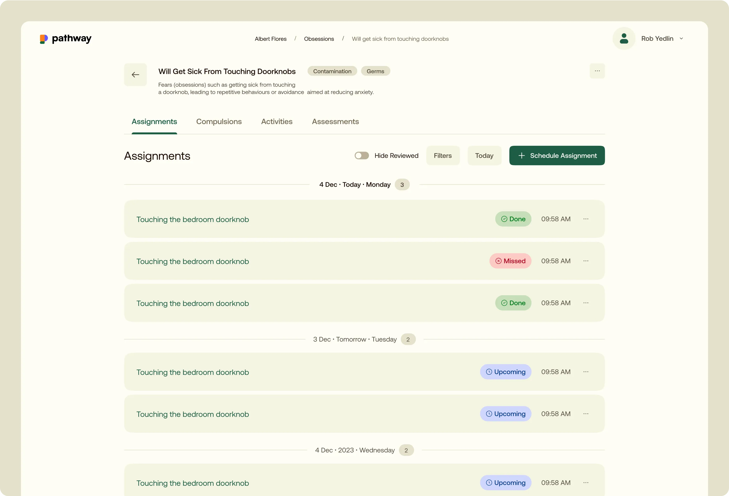Click the Germs tag
729x496 pixels.
click(375, 71)
